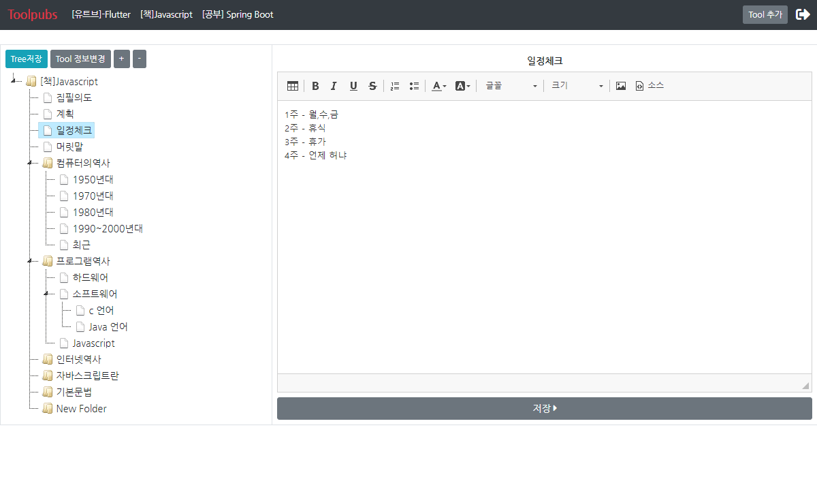Image resolution: width=817 pixels, height=477 pixels.
Task: Open the [유튜브]-Flutter menu item
Action: 101,14
